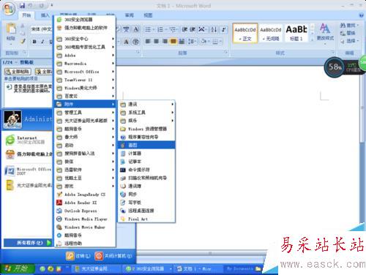Open 附件 Accessories folder
The image size is (366, 275).
(x=85, y=105)
